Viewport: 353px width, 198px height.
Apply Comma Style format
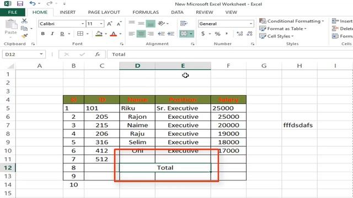227,34
